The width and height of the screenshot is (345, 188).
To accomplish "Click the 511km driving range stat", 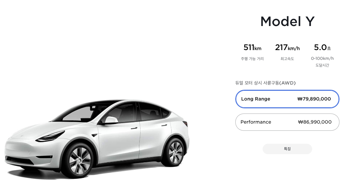I will (x=252, y=47).
